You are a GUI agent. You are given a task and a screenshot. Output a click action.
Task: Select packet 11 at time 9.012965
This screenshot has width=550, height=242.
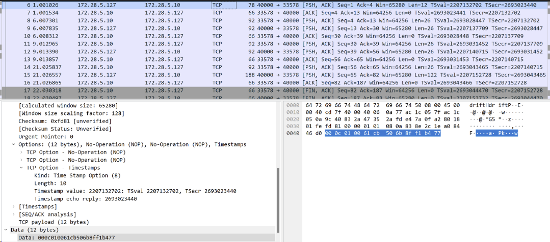[275, 44]
